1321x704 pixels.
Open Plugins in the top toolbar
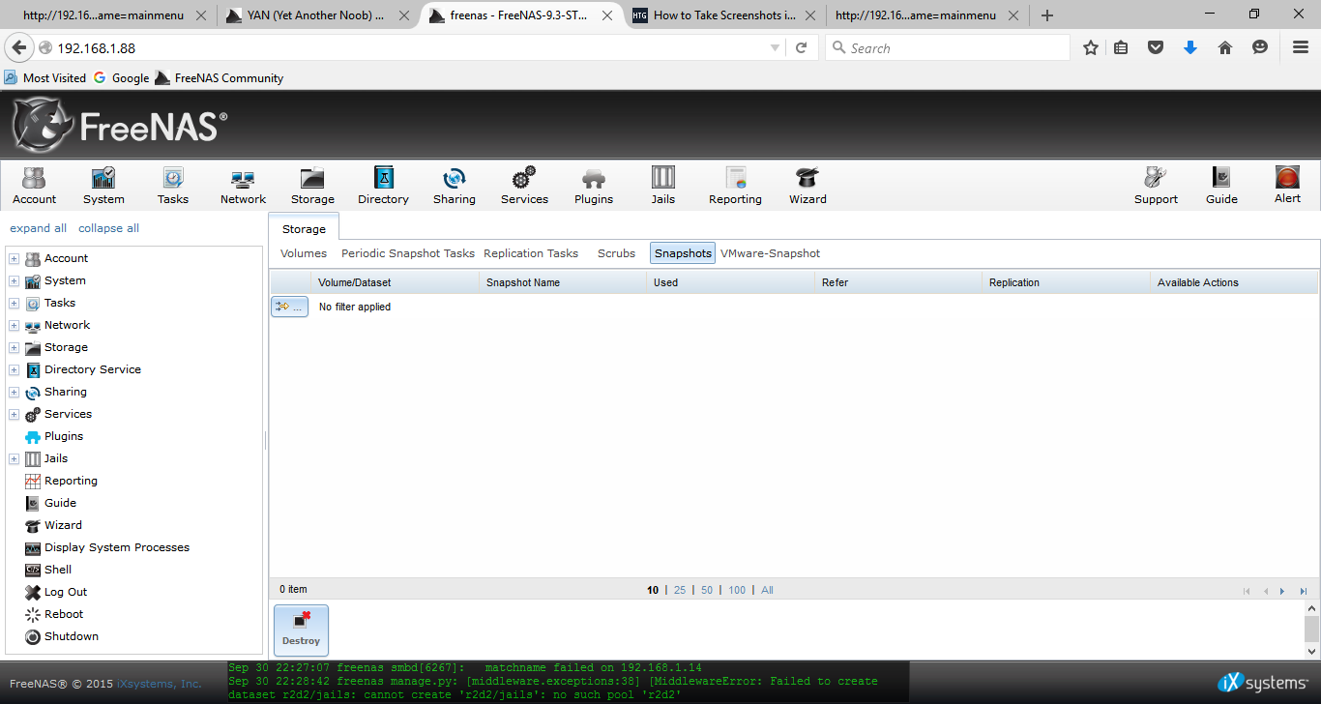click(594, 185)
